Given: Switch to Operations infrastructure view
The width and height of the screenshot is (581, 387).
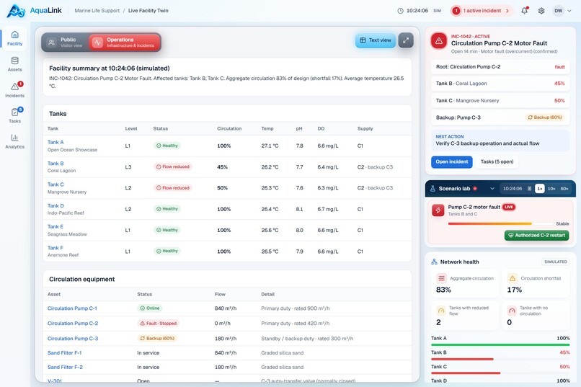Looking at the screenshot, I should pyautogui.click(x=125, y=43).
